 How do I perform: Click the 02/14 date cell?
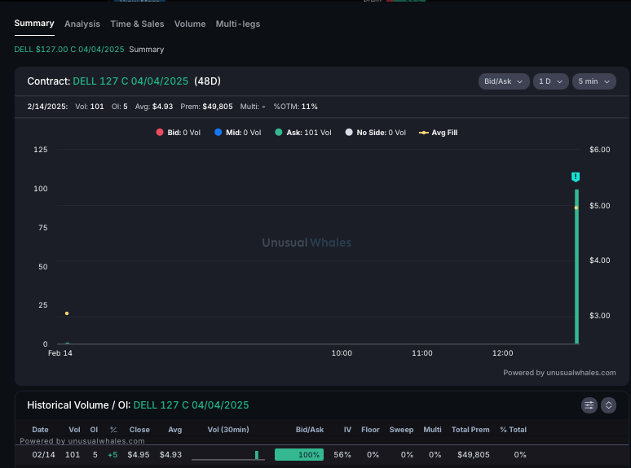[43, 455]
